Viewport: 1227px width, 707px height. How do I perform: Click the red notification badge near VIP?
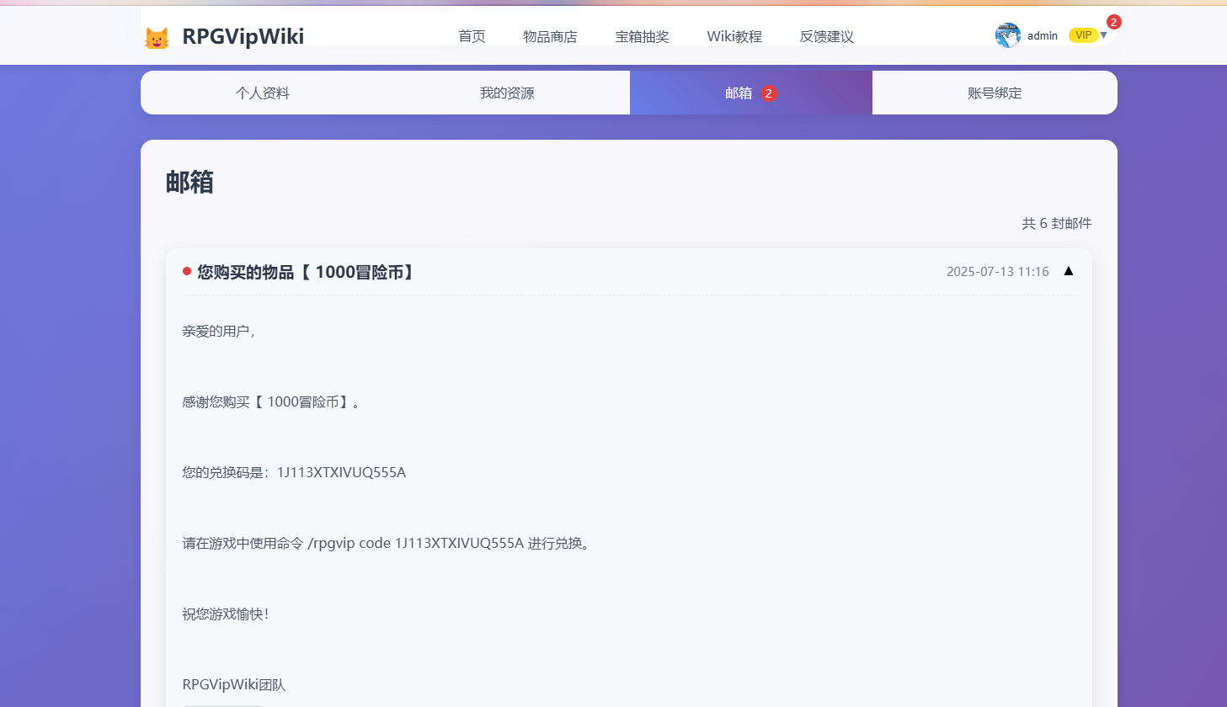(1114, 22)
